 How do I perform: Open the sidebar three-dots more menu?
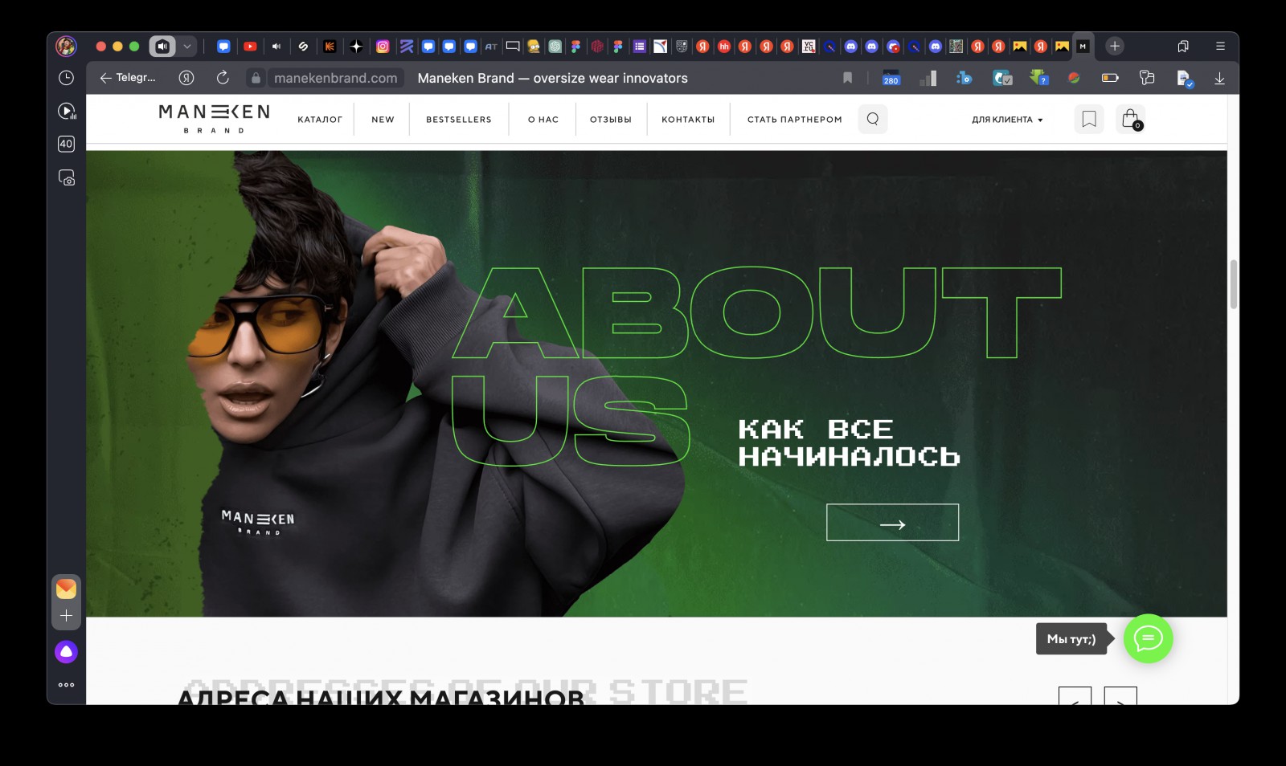point(66,685)
